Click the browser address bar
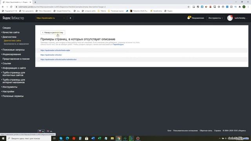The width and height of the screenshot is (251, 141). pyautogui.click(x=101, y=7)
